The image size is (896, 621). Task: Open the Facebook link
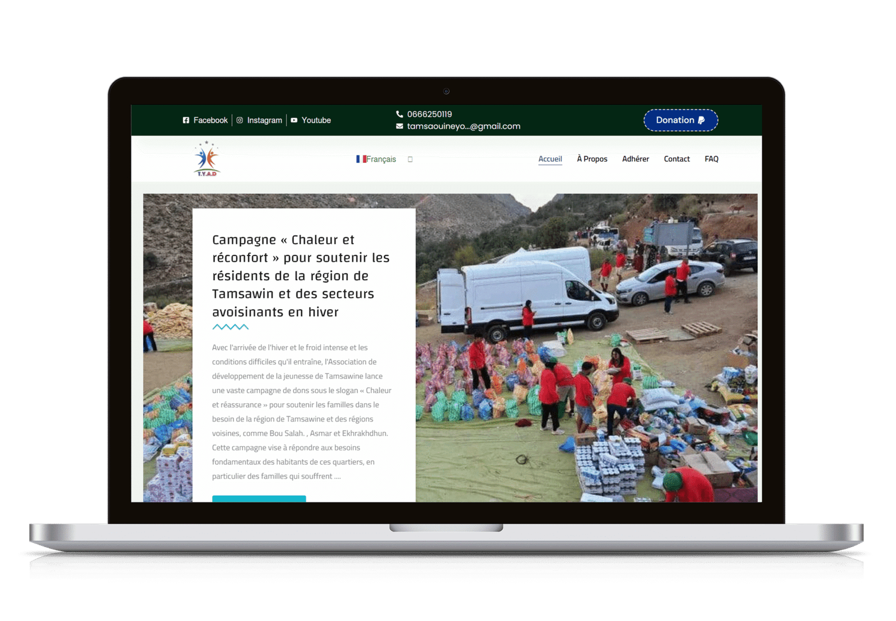[x=211, y=120]
